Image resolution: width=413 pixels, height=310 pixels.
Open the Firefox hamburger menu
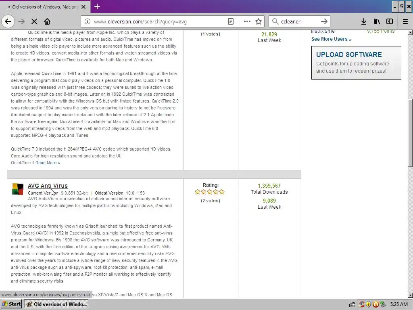pos(405,21)
